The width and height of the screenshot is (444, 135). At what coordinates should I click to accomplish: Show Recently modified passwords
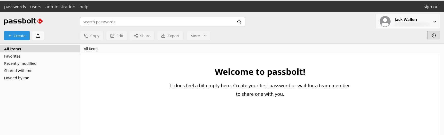20,63
